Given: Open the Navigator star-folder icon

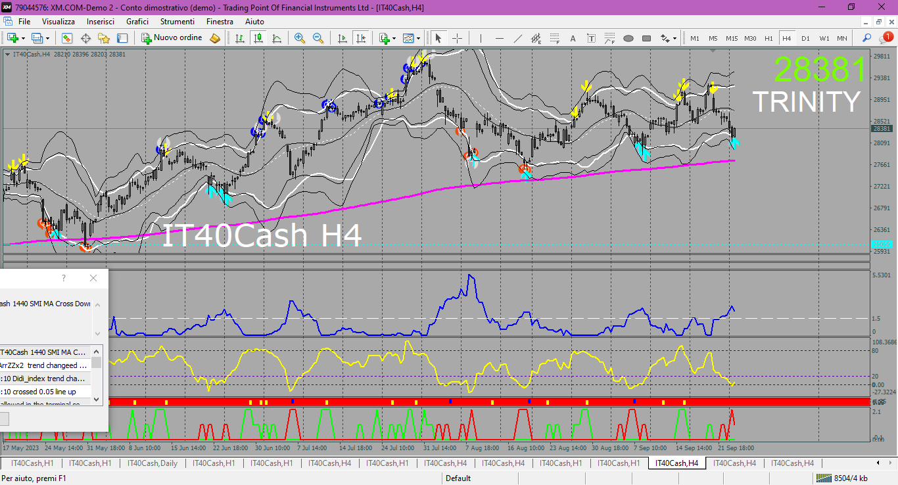Looking at the screenshot, I should click(104, 38).
